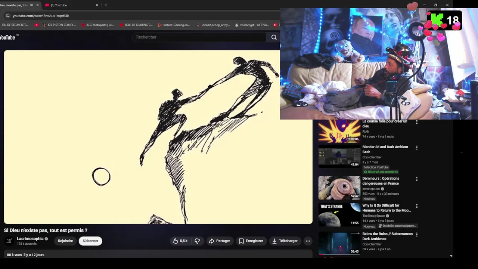This screenshot has width=478, height=269.
Task: Open ALG Motoparts bookmark
Action: pos(97,25)
